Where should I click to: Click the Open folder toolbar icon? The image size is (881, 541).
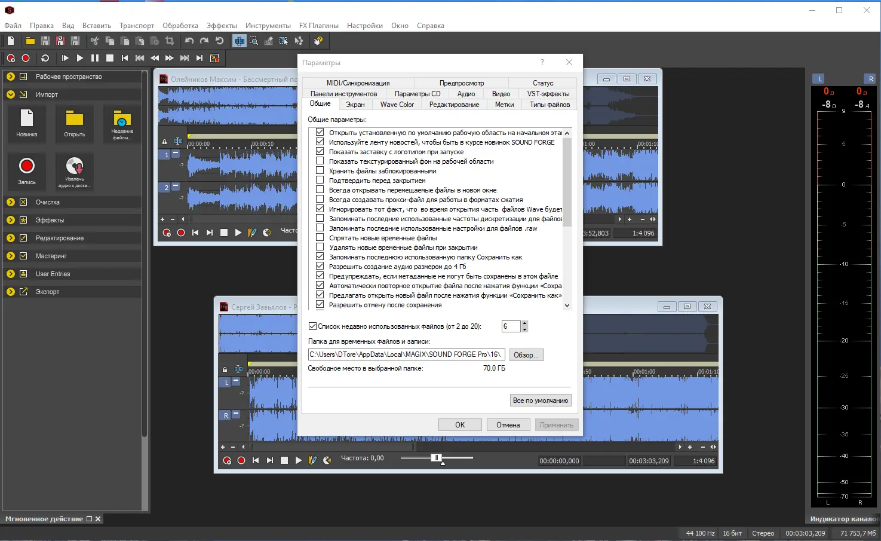click(30, 41)
